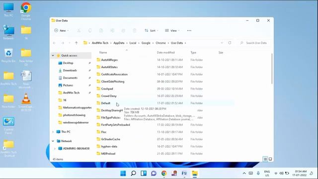318x179 pixels.
Task: Expand This PC in navigation pane
Action: [53, 132]
